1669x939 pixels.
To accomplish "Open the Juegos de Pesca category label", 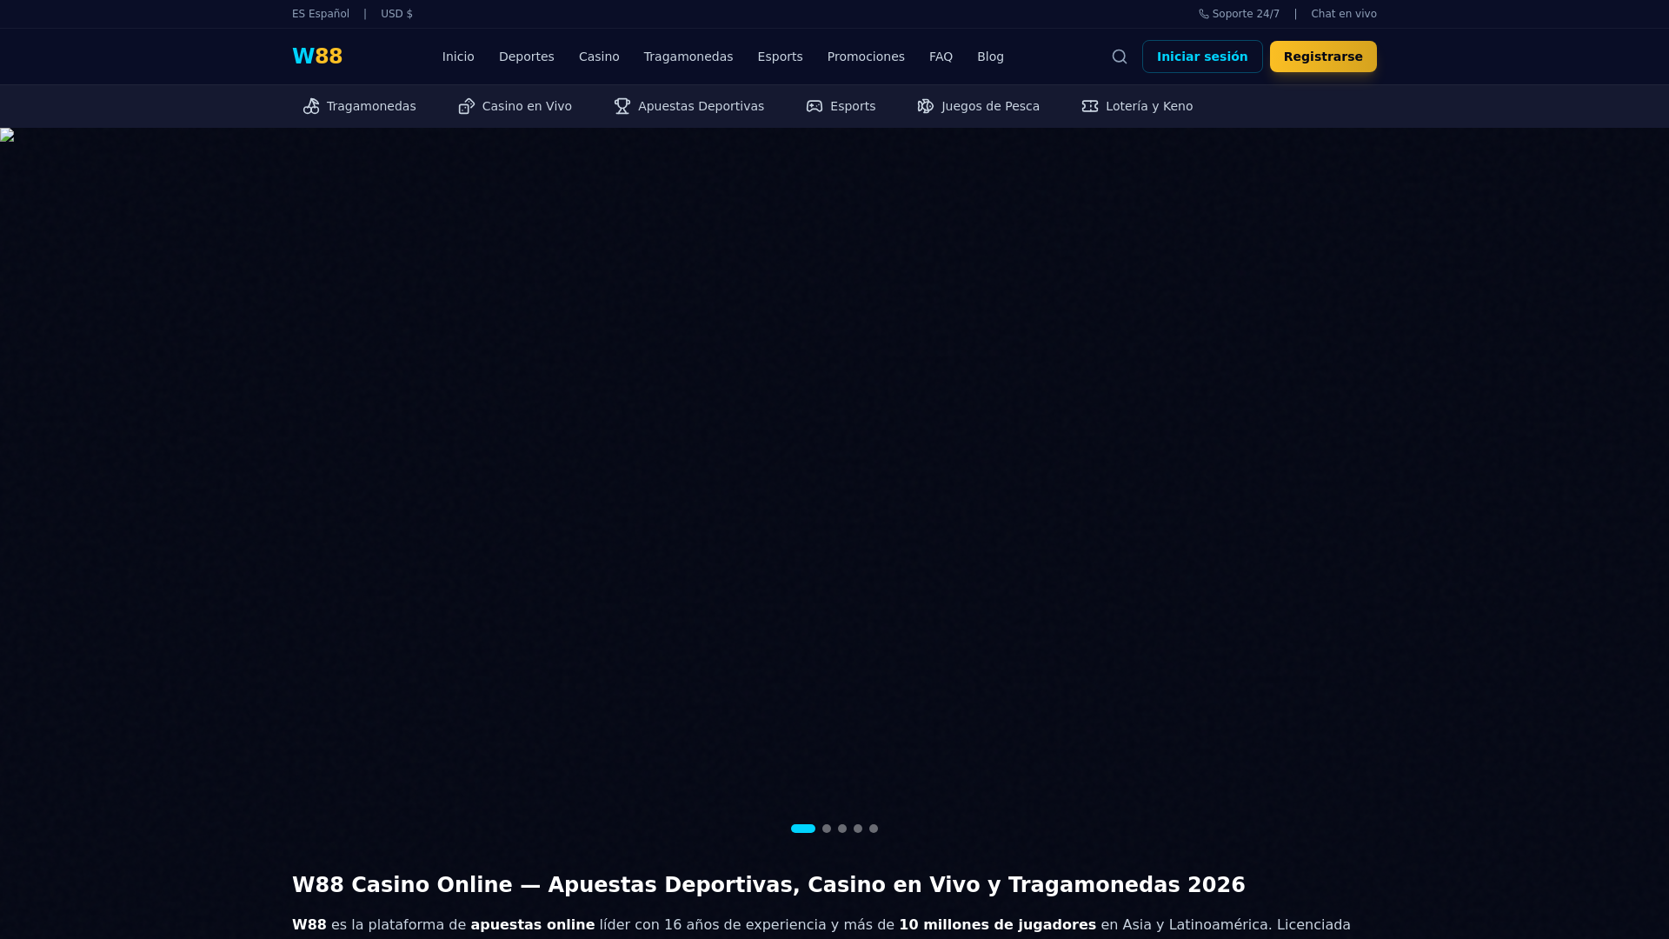I will pos(990,106).
